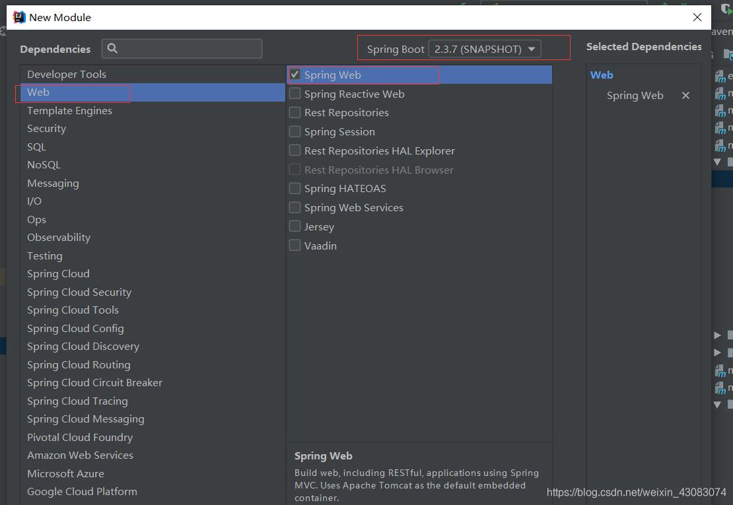Open Spring Cloud Circuit Breaker category
The image size is (733, 505).
pyautogui.click(x=153, y=383)
